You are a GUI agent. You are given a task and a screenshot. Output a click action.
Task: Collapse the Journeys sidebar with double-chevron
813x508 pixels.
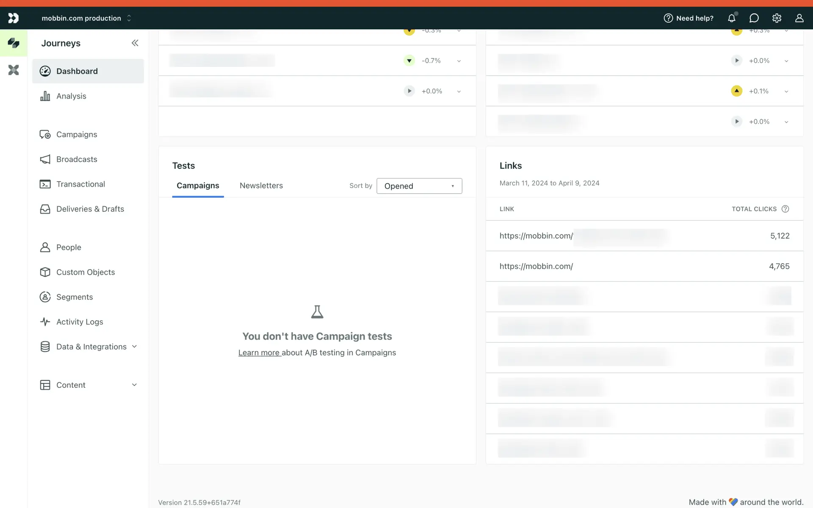(x=135, y=43)
